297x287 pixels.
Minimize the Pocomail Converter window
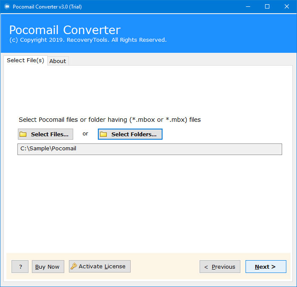248,7
